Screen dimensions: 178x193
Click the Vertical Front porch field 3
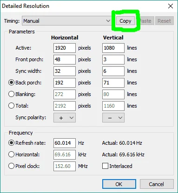[113, 59]
